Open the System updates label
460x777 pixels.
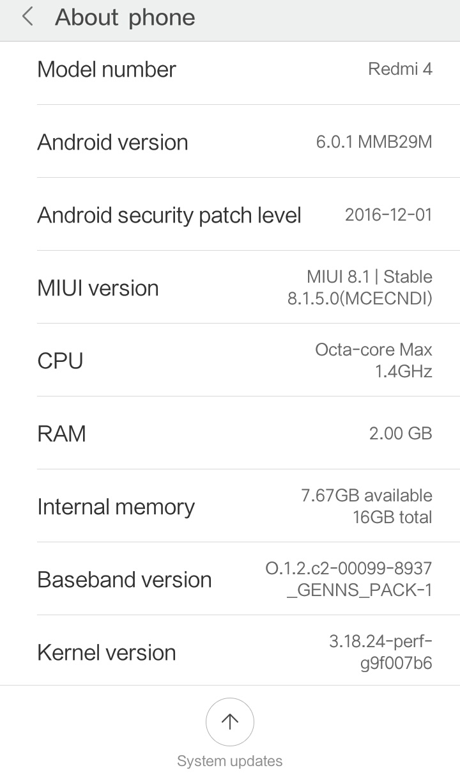click(230, 761)
